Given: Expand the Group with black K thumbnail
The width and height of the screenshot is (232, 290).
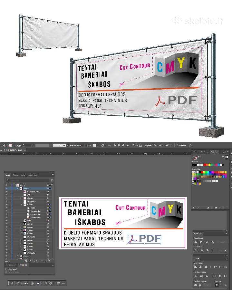Looking at the screenshot, I should coord(21,224).
